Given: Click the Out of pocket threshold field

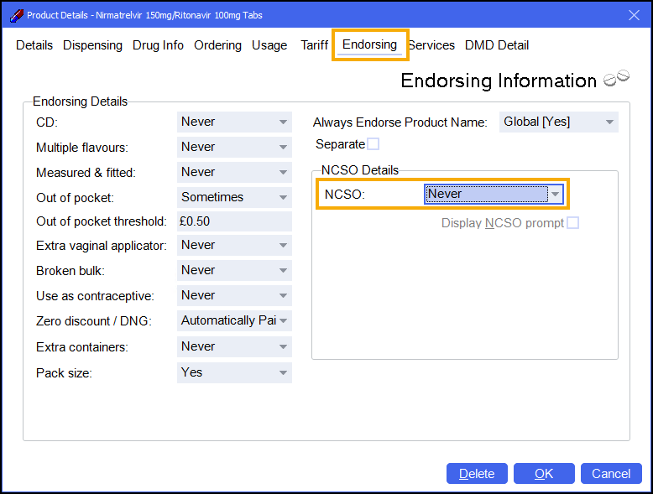Looking at the screenshot, I should pos(234,221).
